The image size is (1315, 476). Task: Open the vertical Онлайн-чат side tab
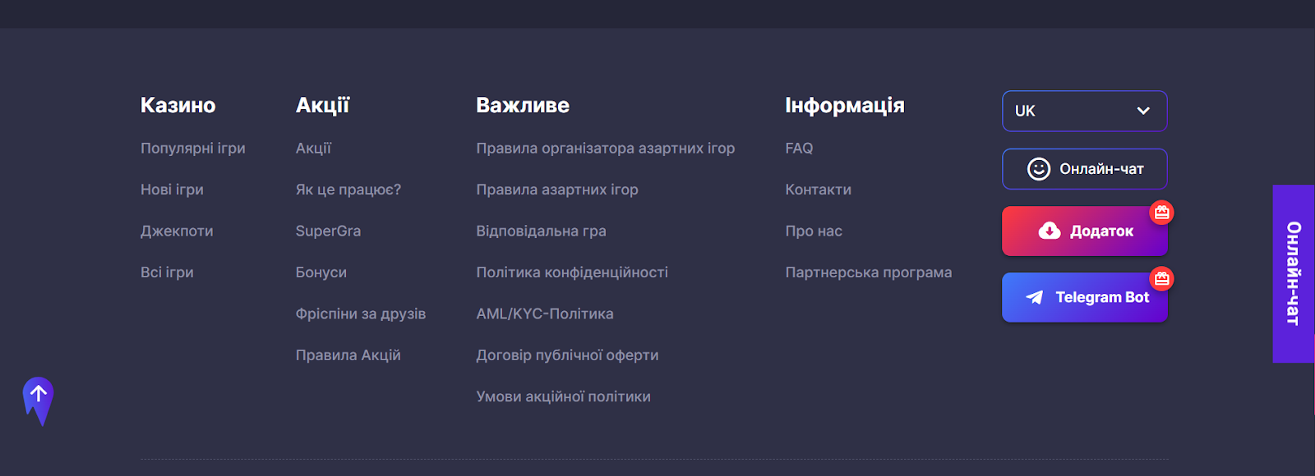(x=1294, y=273)
